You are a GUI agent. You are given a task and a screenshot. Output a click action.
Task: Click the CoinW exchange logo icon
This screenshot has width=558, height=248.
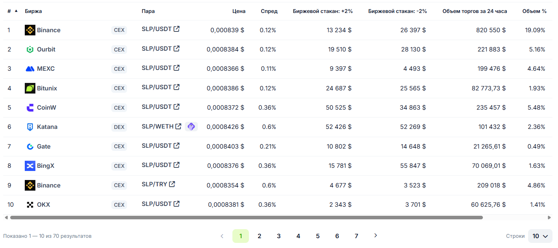click(x=30, y=108)
